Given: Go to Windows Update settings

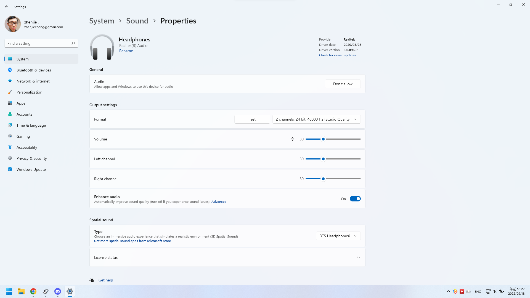Looking at the screenshot, I should (31, 169).
